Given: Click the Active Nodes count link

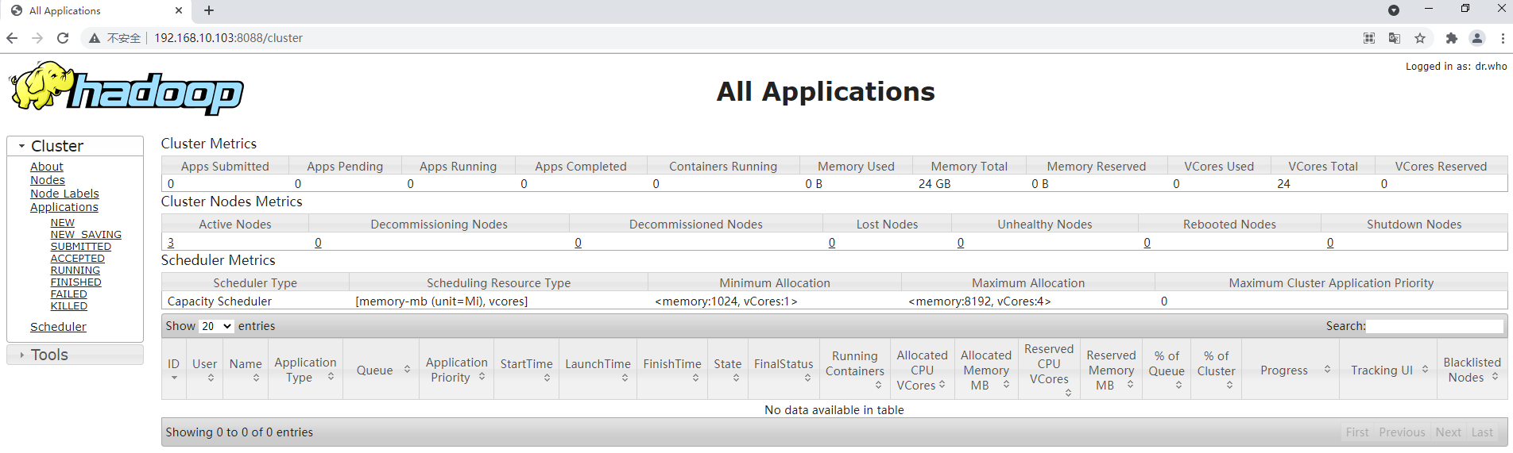Looking at the screenshot, I should pos(171,243).
